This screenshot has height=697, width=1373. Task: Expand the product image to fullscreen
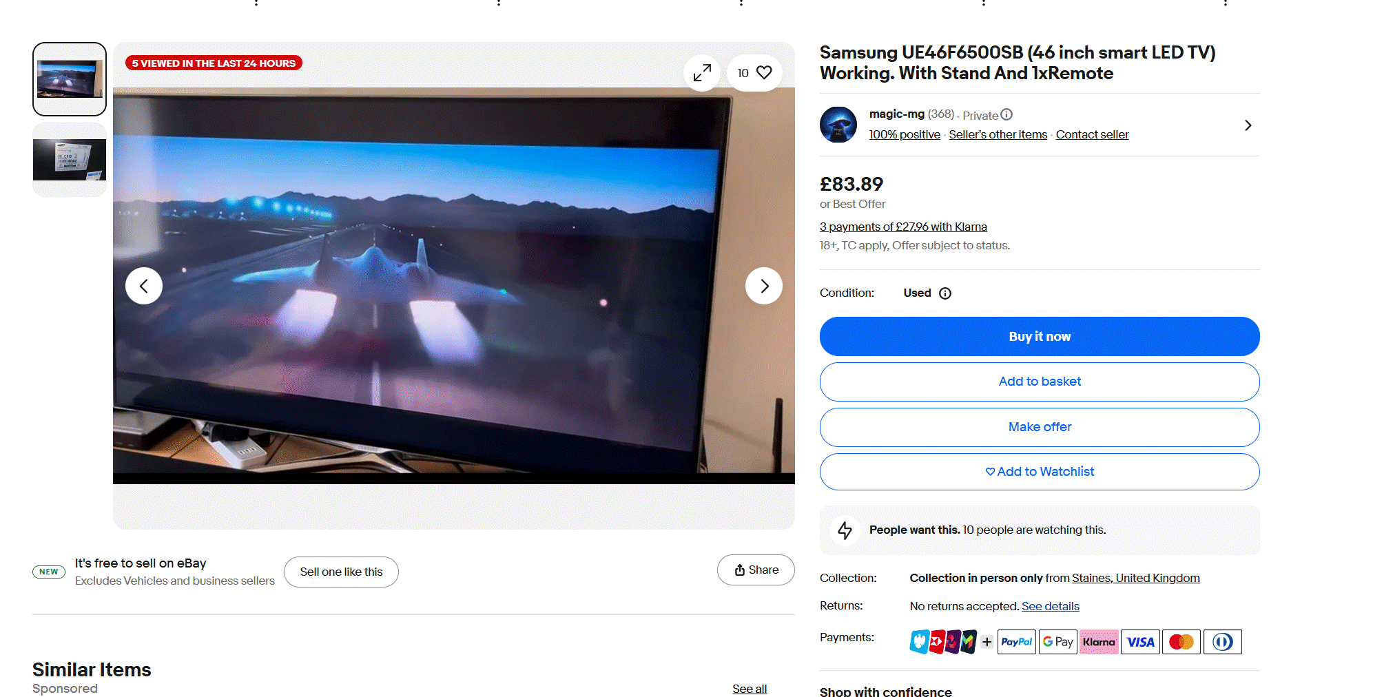(x=702, y=73)
